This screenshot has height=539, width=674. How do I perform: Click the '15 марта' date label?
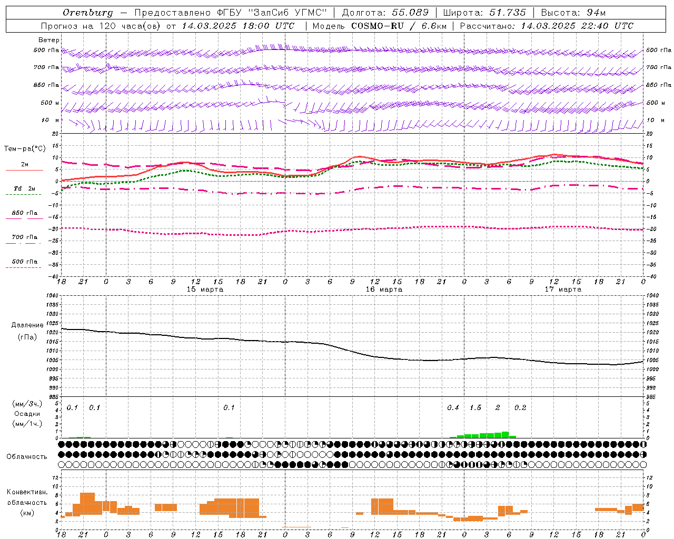point(205,290)
